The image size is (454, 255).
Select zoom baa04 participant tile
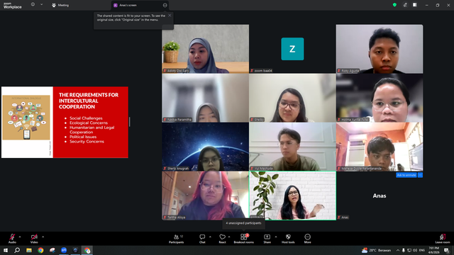pyautogui.click(x=292, y=49)
